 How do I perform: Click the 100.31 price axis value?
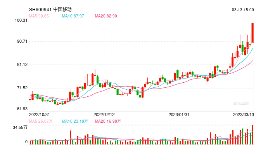[21, 20]
